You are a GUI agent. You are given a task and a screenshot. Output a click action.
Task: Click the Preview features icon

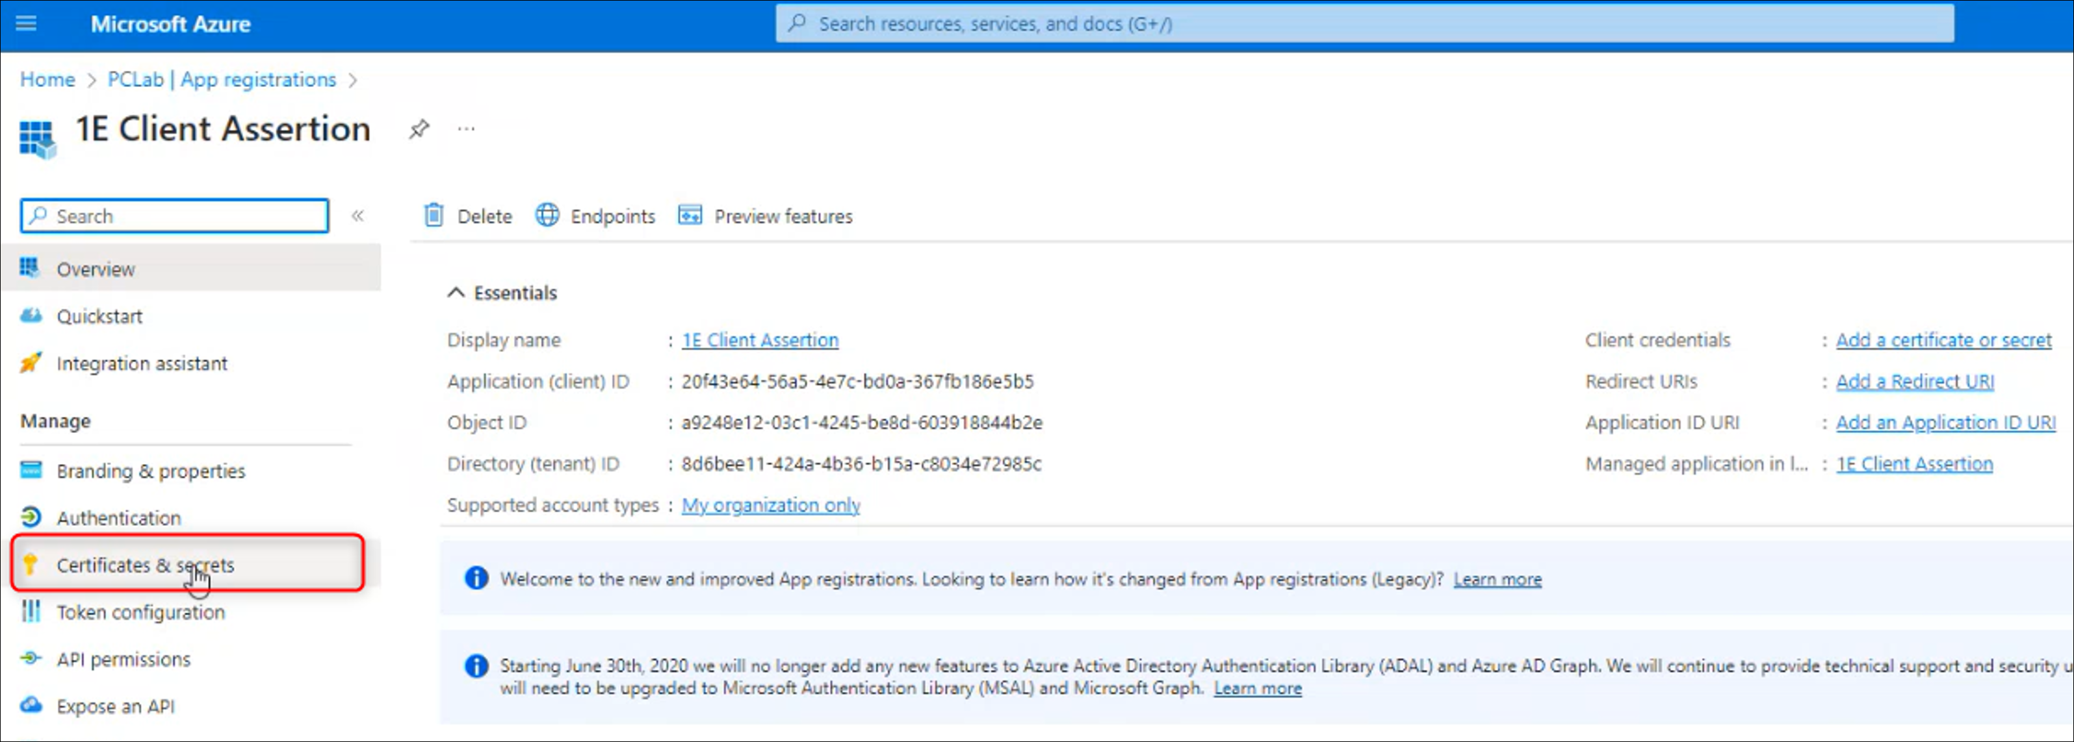click(x=690, y=216)
